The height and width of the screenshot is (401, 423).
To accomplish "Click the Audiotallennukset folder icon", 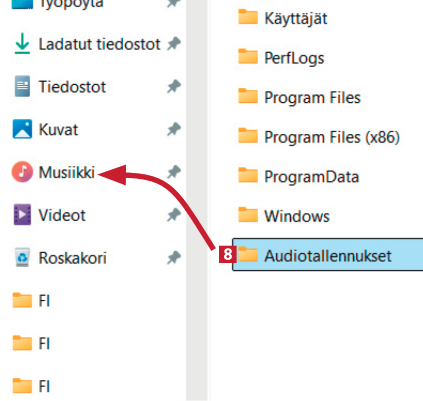I will coord(248,255).
